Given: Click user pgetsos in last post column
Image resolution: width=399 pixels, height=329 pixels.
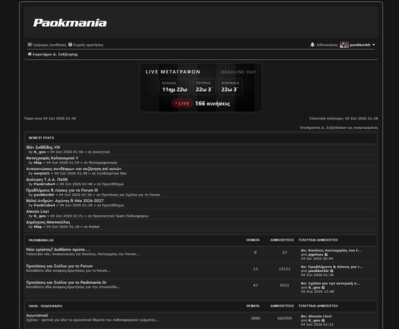Looking at the screenshot, I should tap(315, 254).
